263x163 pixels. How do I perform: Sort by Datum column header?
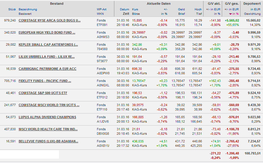tap(125, 9)
